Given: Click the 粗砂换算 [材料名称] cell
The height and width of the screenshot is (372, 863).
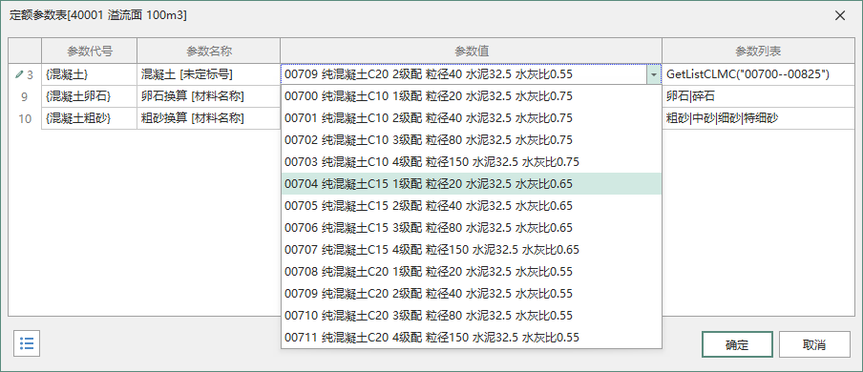Looking at the screenshot, I should [209, 118].
